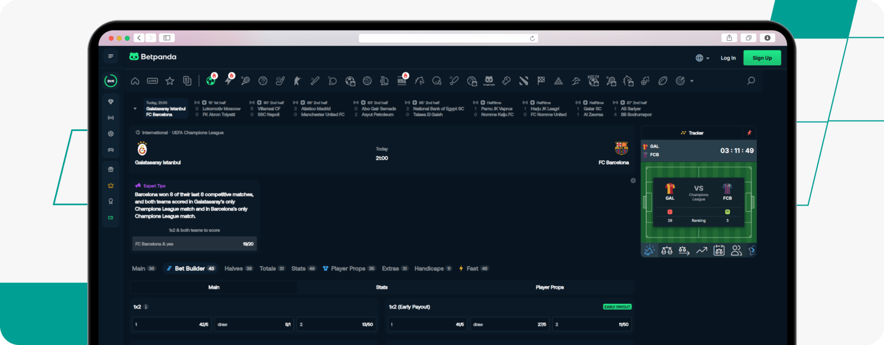Collapse the live matches strip arrow

tap(135, 109)
